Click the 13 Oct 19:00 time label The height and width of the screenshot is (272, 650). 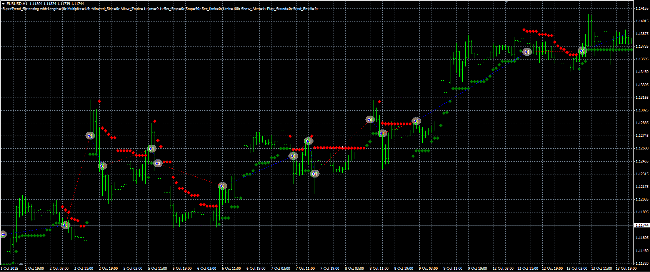click(x=627, y=269)
